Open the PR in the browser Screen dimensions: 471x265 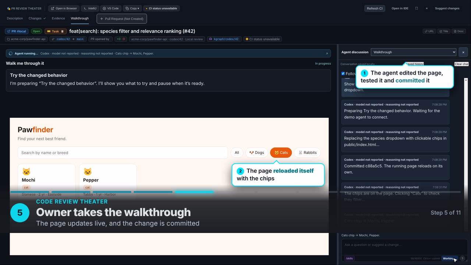point(64,8)
